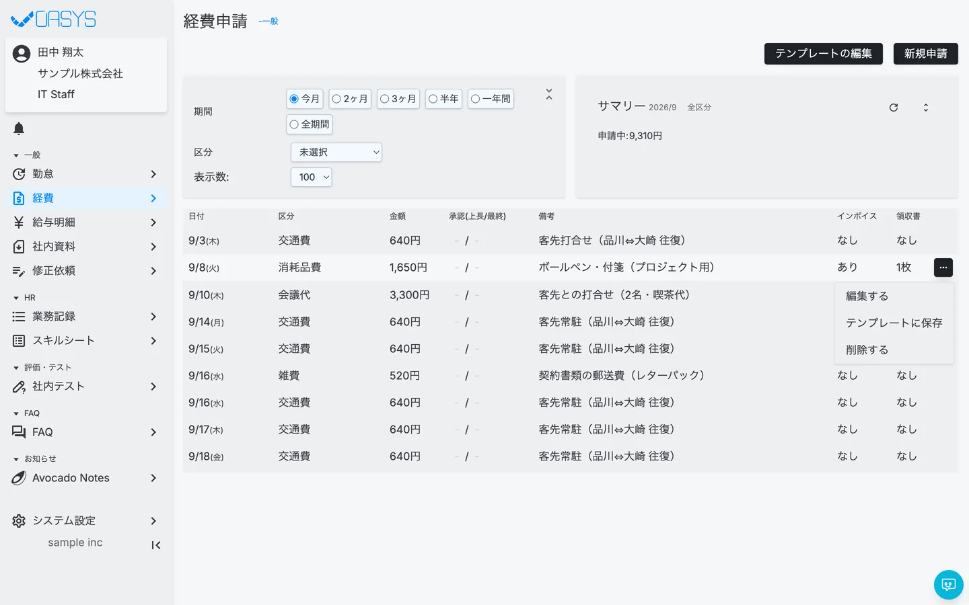Click the 勤怠 clock icon in the sidebar
The height and width of the screenshot is (605, 969).
pyautogui.click(x=19, y=174)
